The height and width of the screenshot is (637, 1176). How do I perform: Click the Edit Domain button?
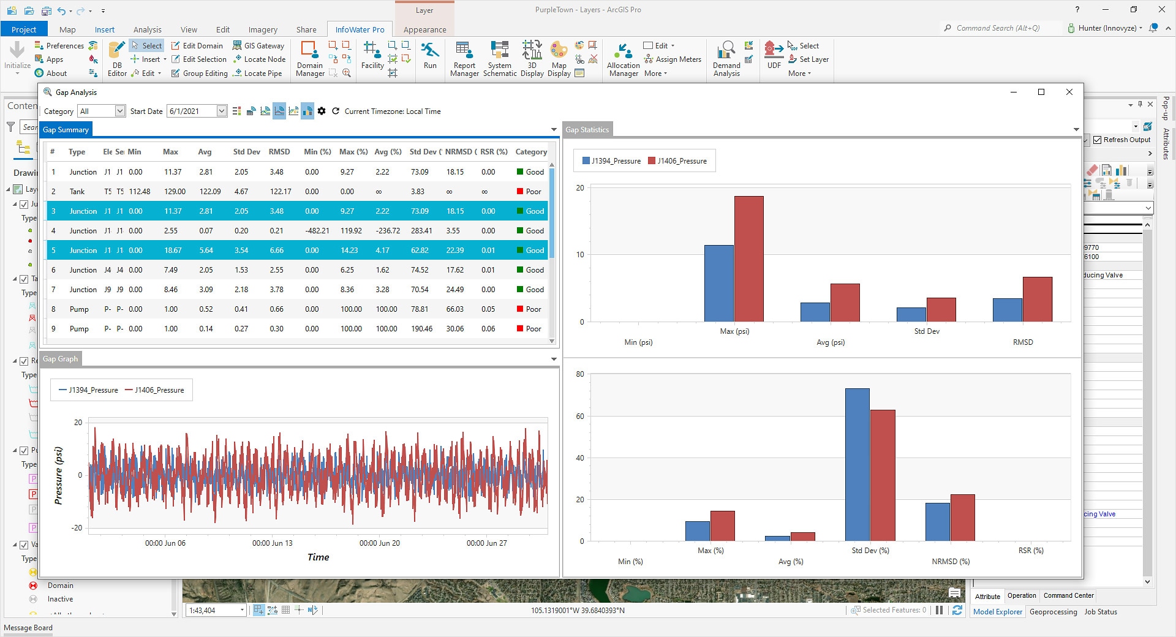click(197, 45)
